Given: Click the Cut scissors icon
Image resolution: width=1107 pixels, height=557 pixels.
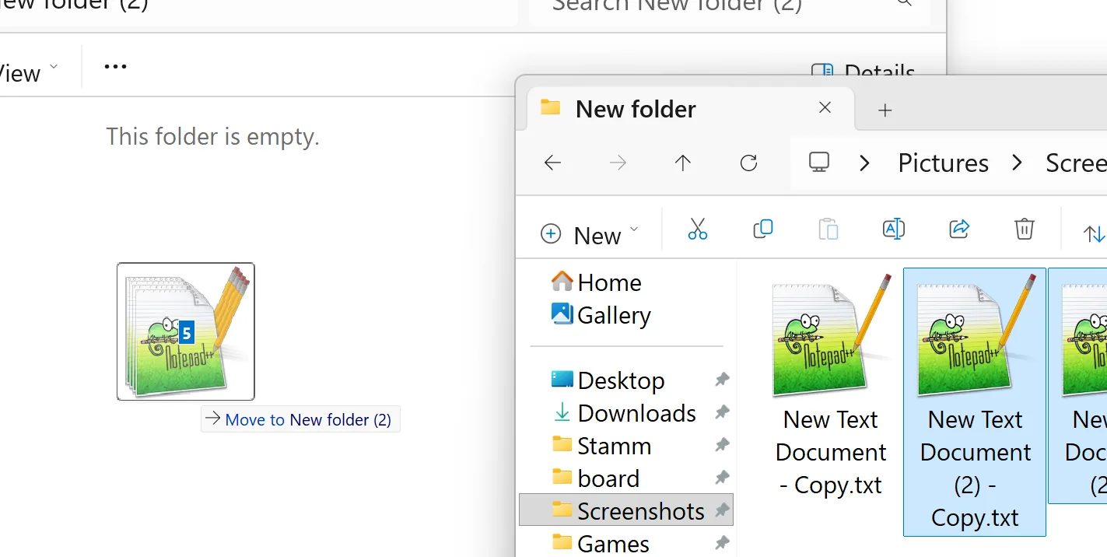Looking at the screenshot, I should click(x=698, y=229).
